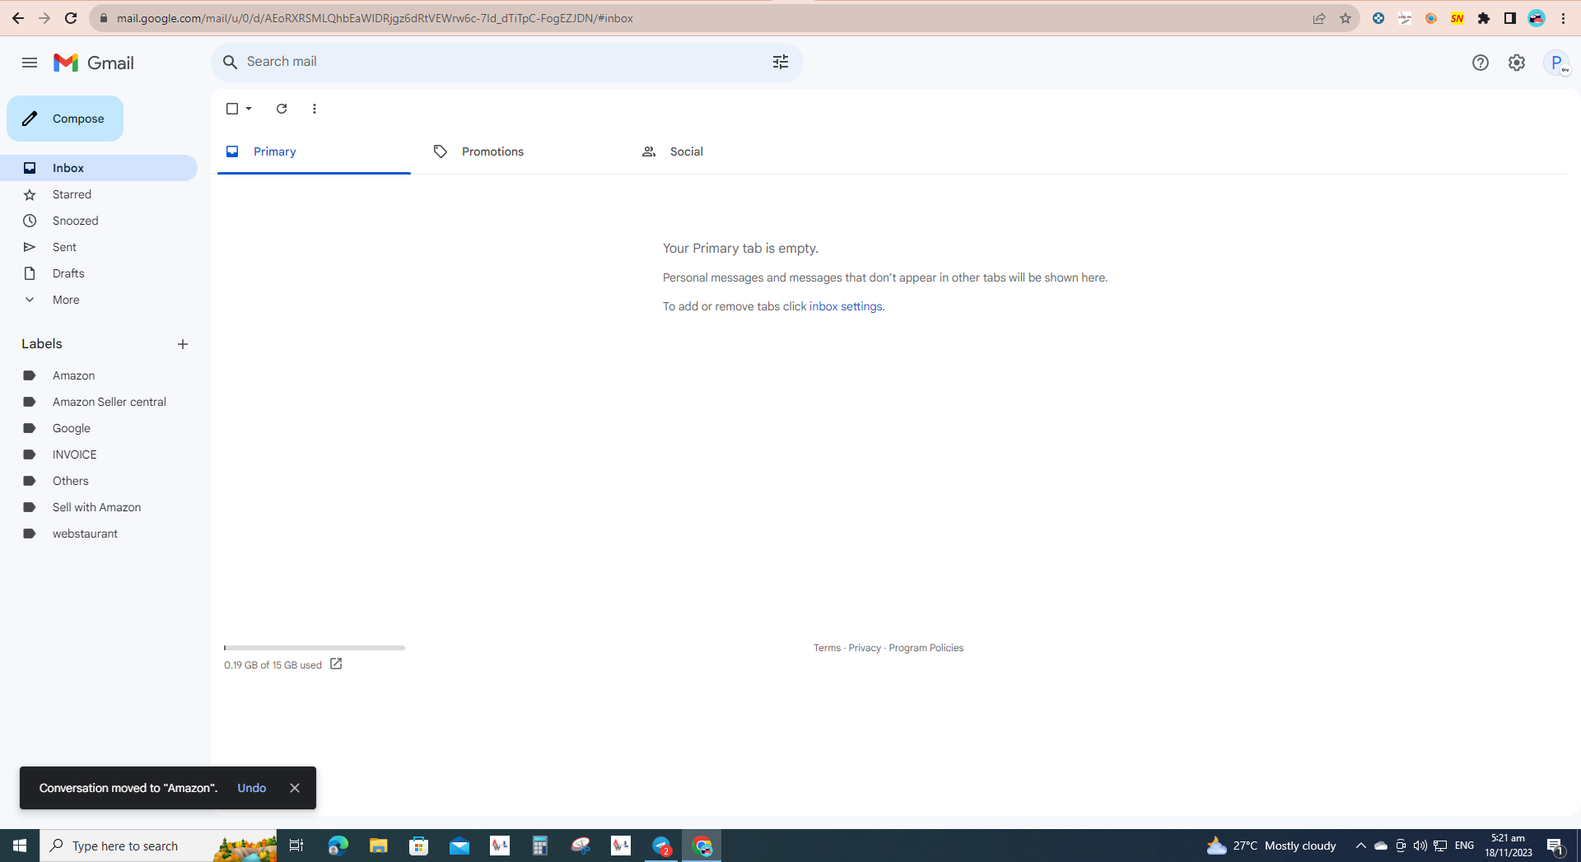The width and height of the screenshot is (1581, 862).
Task: Click the search magnifier icon in the mail search bar
Action: (x=231, y=62)
